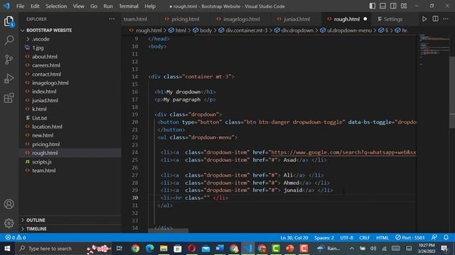Change encoding via UTF-8 status item
The width and height of the screenshot is (455, 255).
click(x=346, y=238)
